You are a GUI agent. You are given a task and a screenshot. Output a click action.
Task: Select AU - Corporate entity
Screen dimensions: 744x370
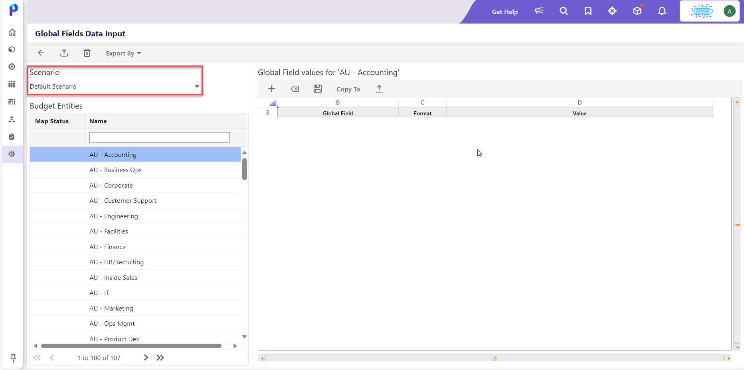[x=135, y=185]
